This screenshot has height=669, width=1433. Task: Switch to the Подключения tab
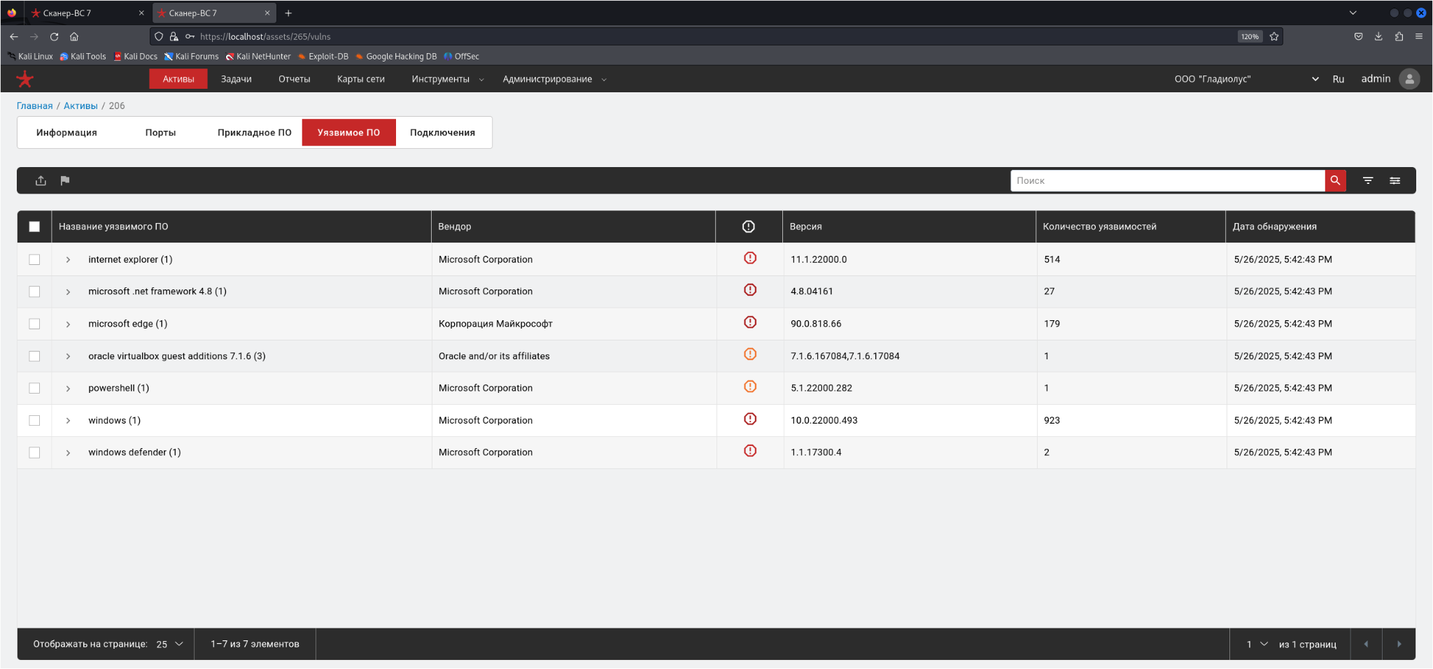442,132
